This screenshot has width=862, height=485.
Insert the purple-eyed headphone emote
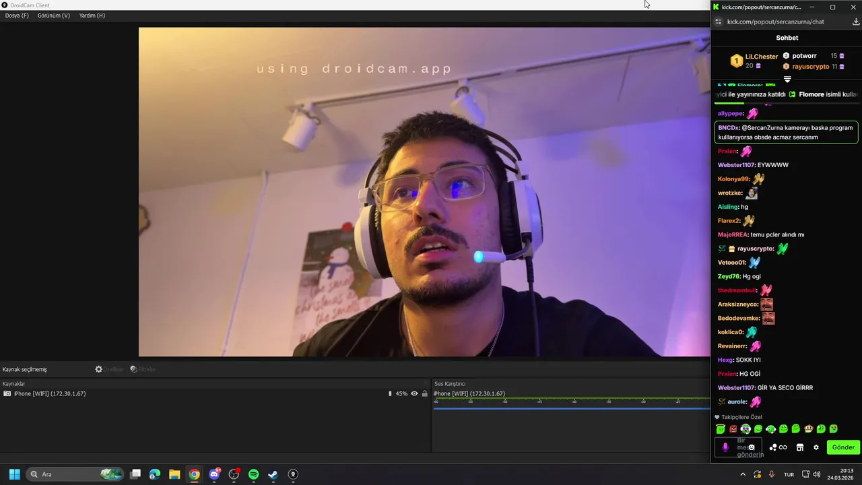click(745, 429)
